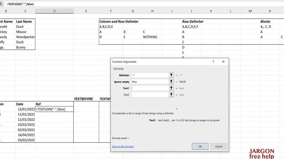
Task: Click the date cell '11/01/2022'
Action: pos(25,120)
